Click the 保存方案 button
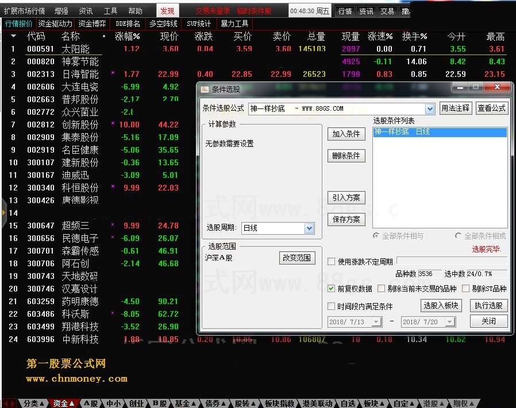The height and width of the screenshot is (408, 516). pos(346,219)
